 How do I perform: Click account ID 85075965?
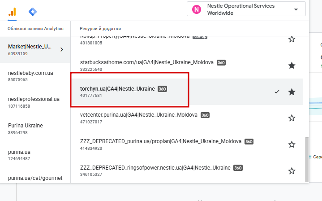17,79
